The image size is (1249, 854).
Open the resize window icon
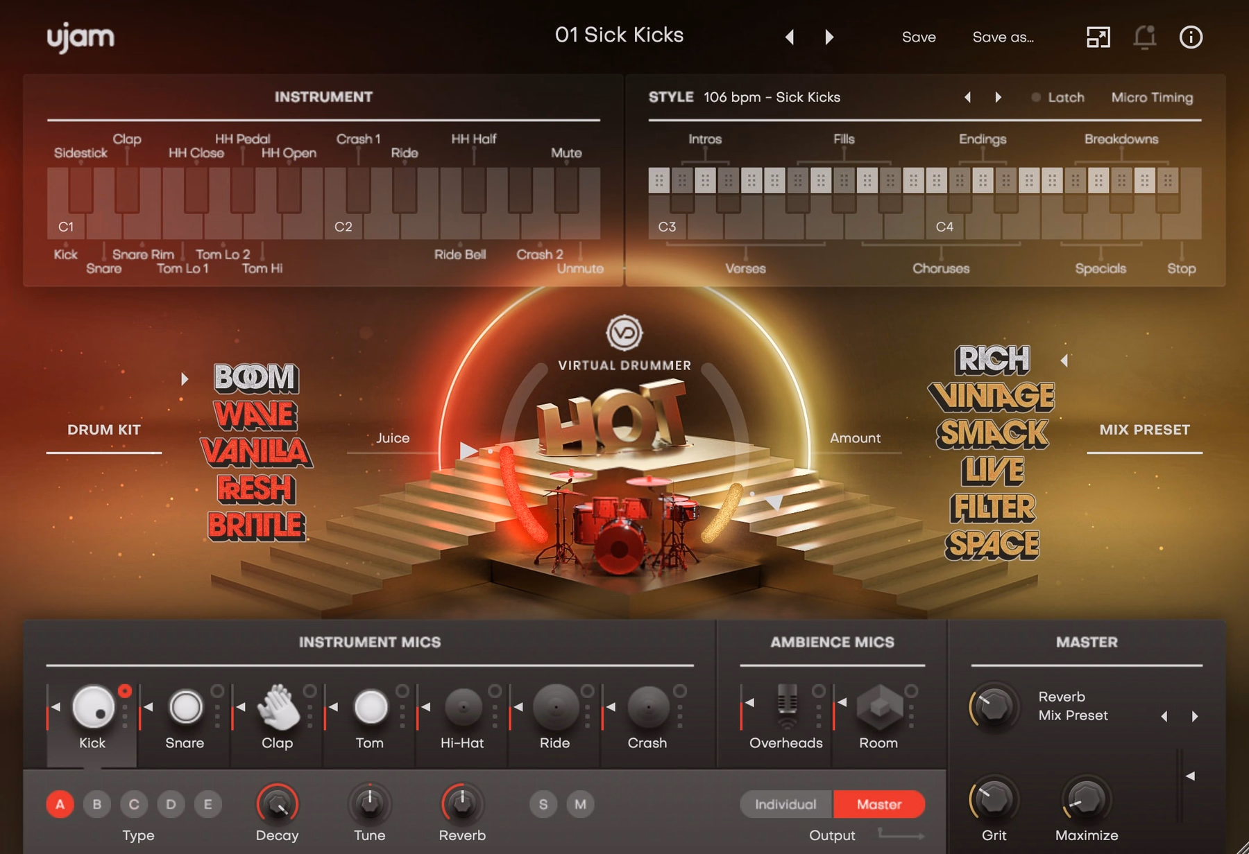point(1098,37)
